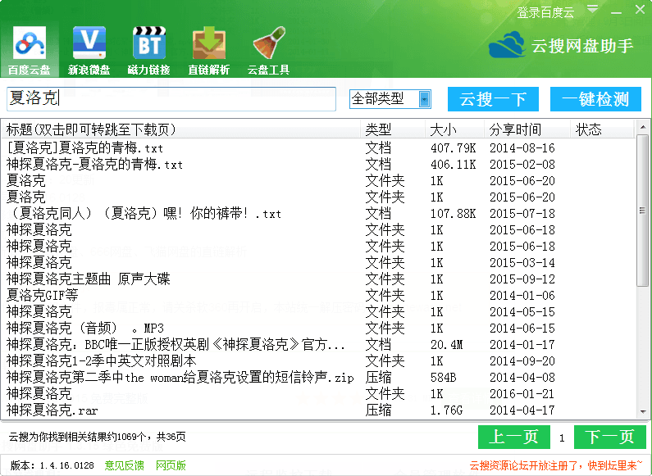The image size is (652, 476).
Task: Open the title bar dropdown menu arrow
Action: pos(592,9)
